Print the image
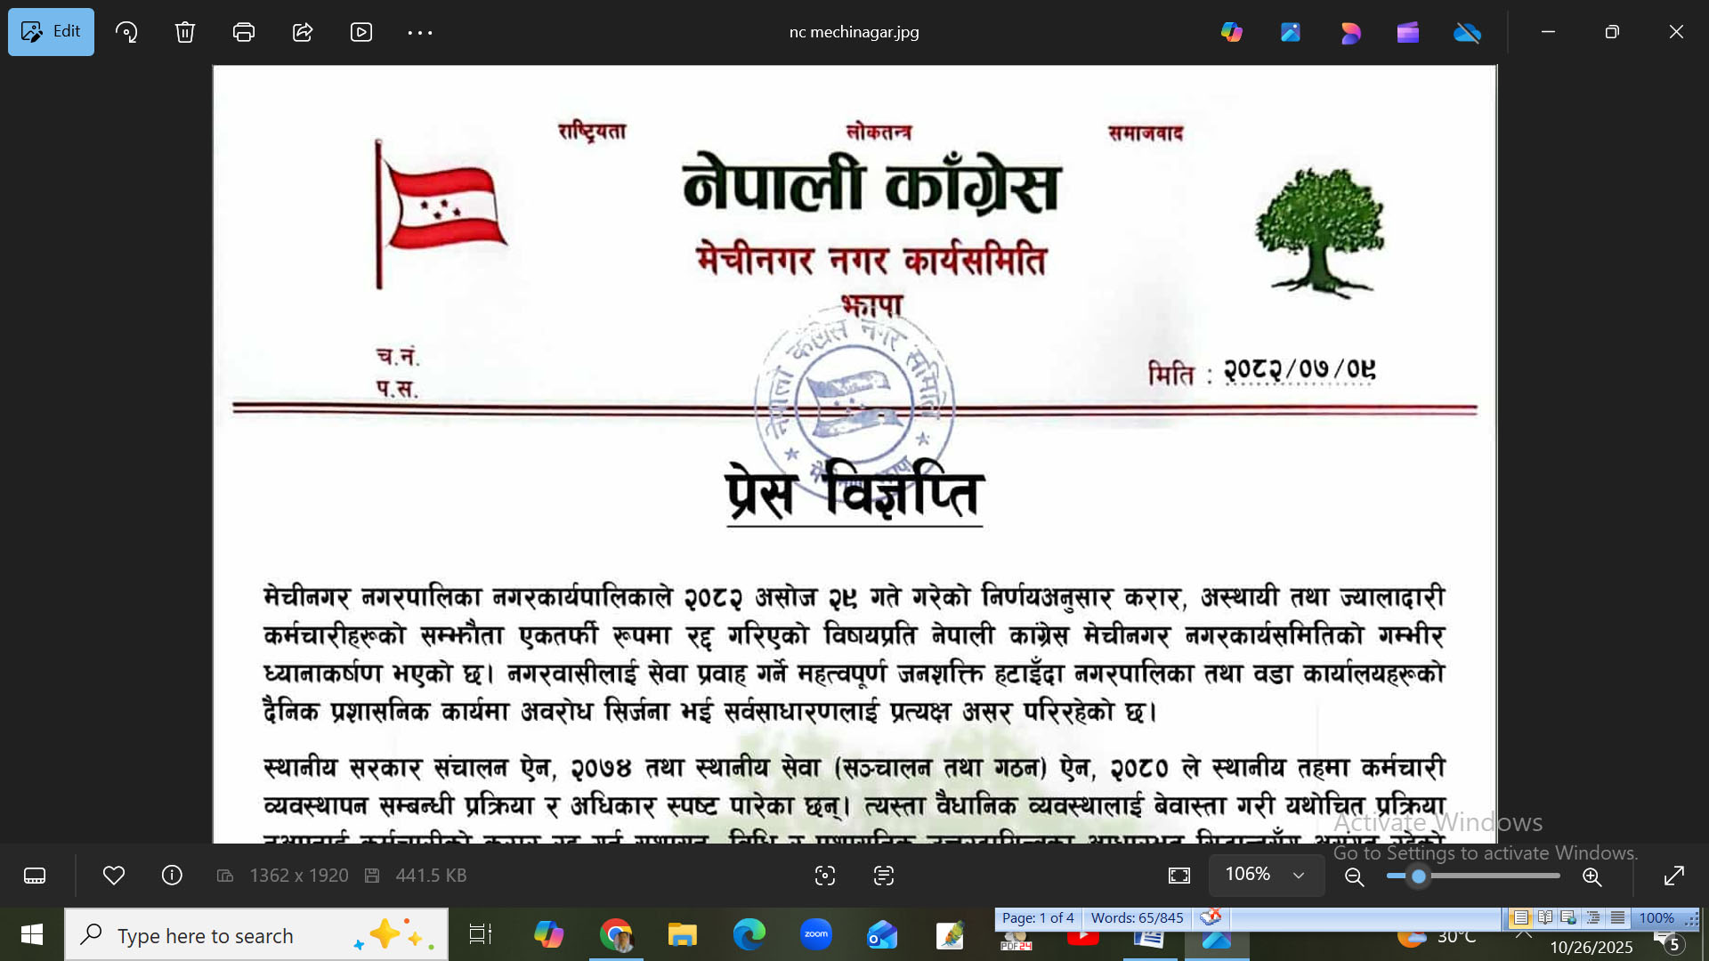 coord(244,32)
